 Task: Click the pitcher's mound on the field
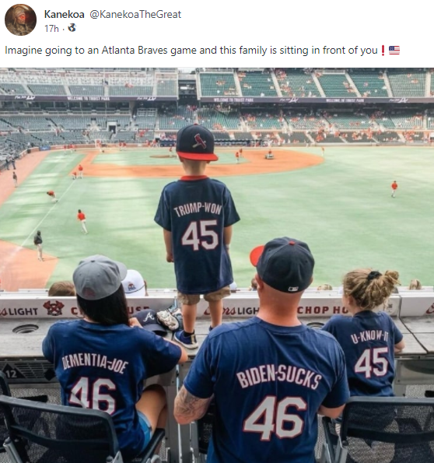(x=164, y=156)
